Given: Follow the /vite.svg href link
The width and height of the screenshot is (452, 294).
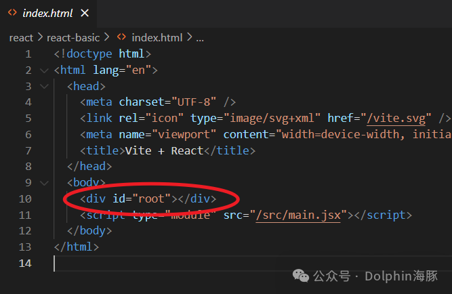Looking at the screenshot, I should 396,119.
